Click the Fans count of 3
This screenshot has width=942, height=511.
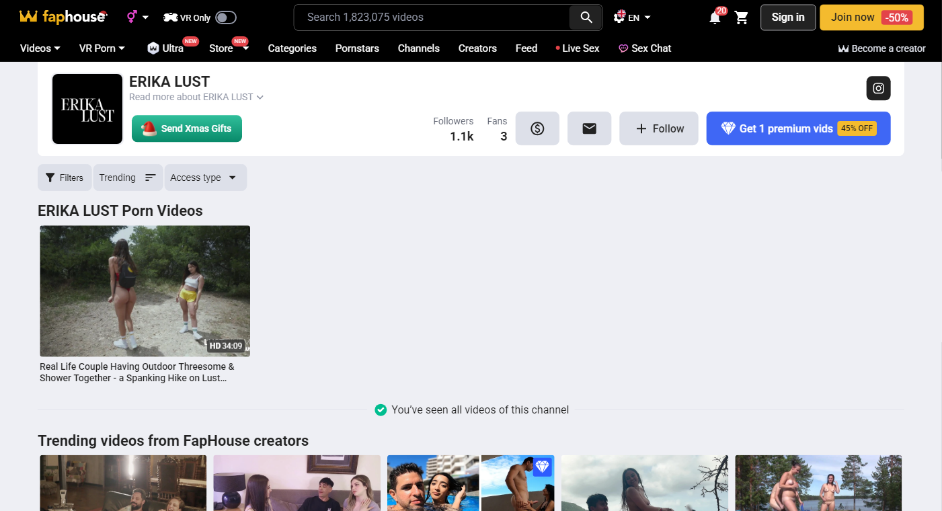498,129
